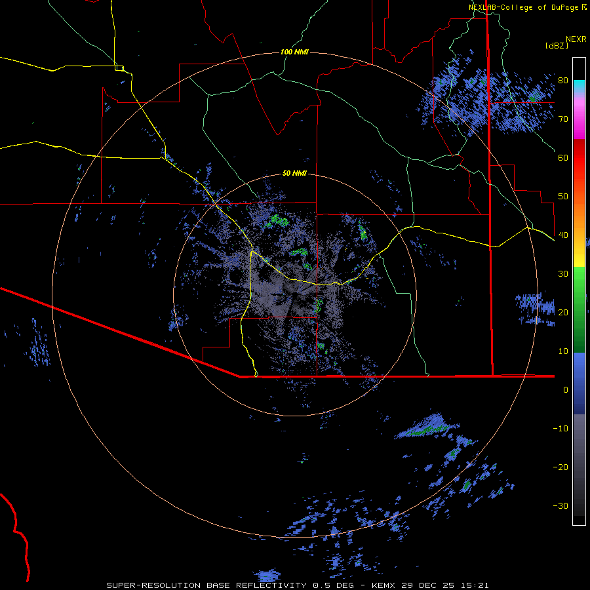Click the magenta segment of the color bar
590x590 pixels.
click(x=579, y=120)
